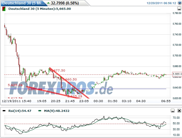Click the blue globe icon at top right
The image size is (182, 138).
click(180, 3)
